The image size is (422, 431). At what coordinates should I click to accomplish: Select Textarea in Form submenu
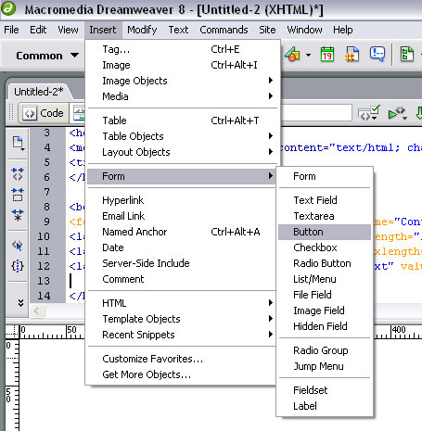(325, 216)
